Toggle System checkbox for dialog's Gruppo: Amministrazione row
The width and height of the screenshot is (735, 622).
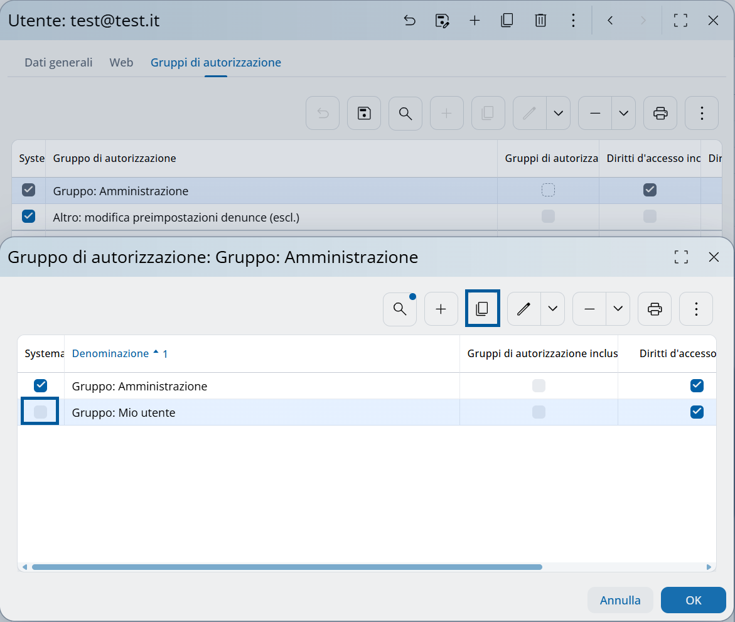[x=40, y=385]
